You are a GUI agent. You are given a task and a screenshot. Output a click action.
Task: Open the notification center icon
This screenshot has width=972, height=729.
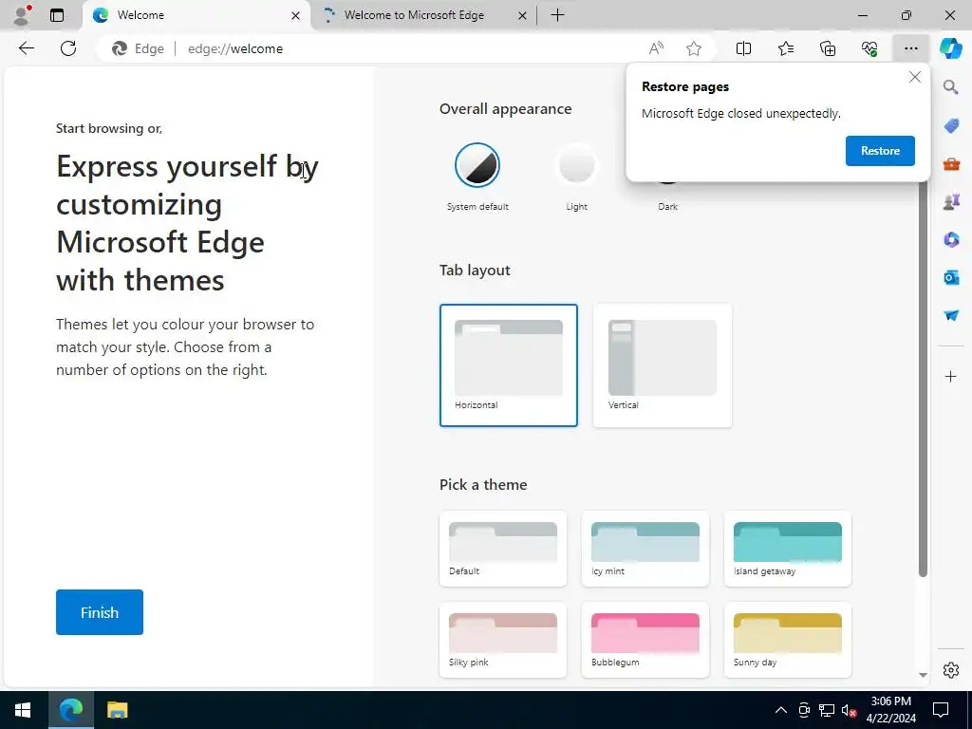pos(941,710)
